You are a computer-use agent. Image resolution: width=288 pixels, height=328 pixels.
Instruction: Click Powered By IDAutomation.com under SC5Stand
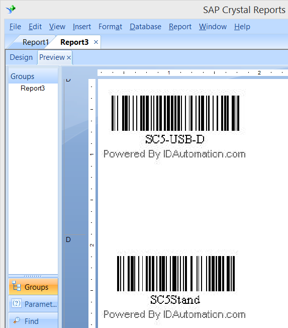[174, 314]
